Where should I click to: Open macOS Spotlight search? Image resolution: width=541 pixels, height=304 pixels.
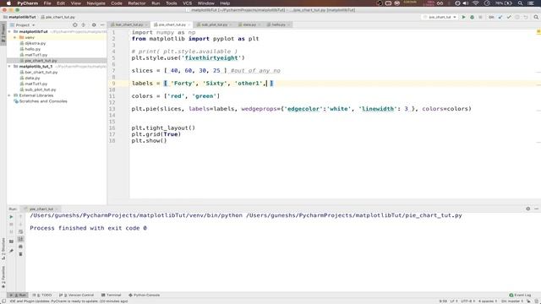click(x=521, y=3)
